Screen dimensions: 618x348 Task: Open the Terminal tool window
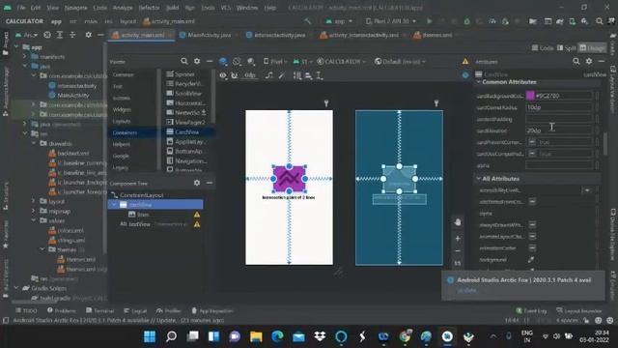100,311
